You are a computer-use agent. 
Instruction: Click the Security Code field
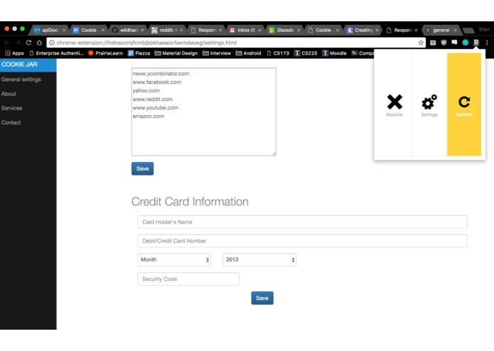[188, 279]
